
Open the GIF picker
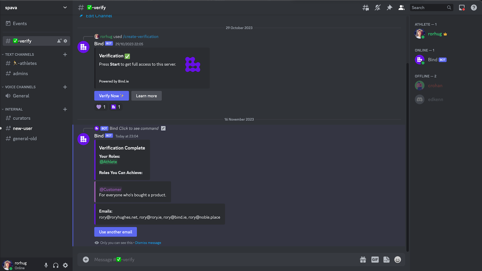point(375,260)
